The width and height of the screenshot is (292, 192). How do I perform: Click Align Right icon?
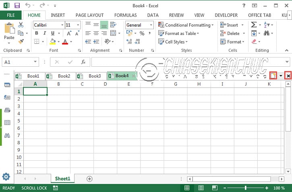(x=104, y=33)
